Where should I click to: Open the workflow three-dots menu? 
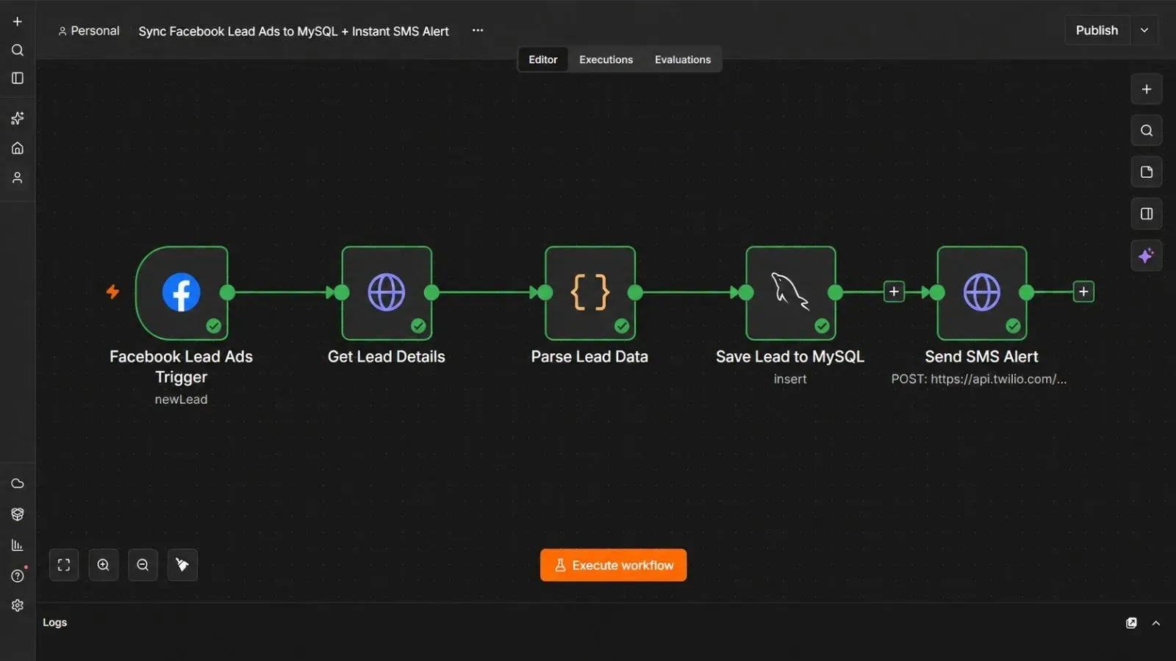click(478, 30)
